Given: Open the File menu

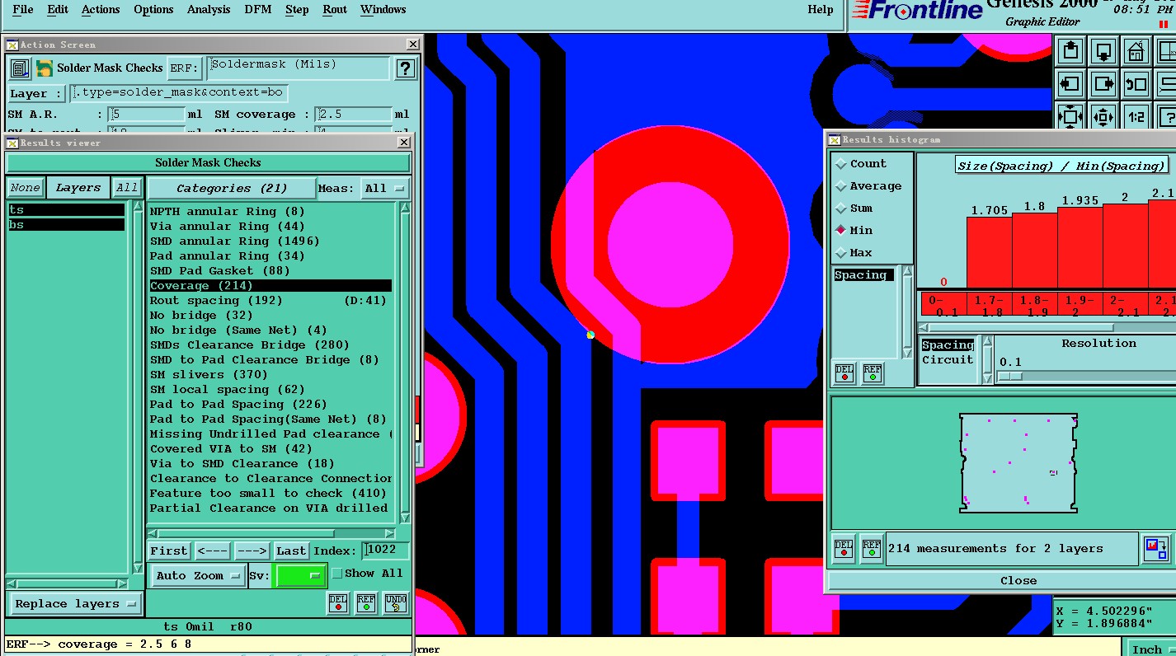Looking at the screenshot, I should pos(23,10).
